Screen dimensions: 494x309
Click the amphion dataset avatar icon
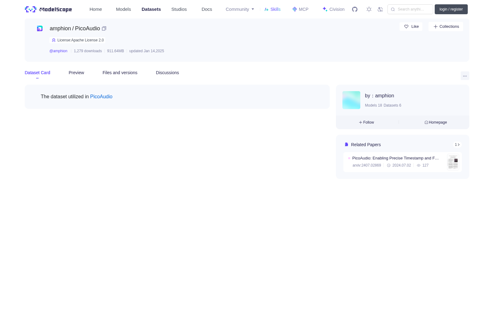40,28
